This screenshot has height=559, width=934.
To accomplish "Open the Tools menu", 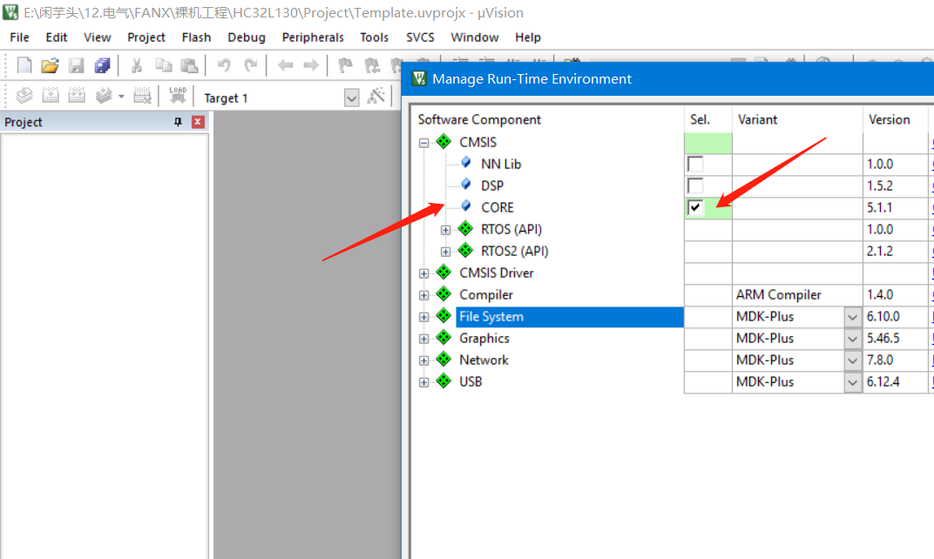I will click(374, 37).
